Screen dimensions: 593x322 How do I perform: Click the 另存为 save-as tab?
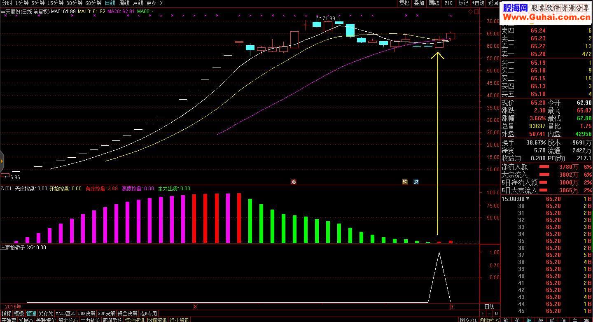coord(46,313)
